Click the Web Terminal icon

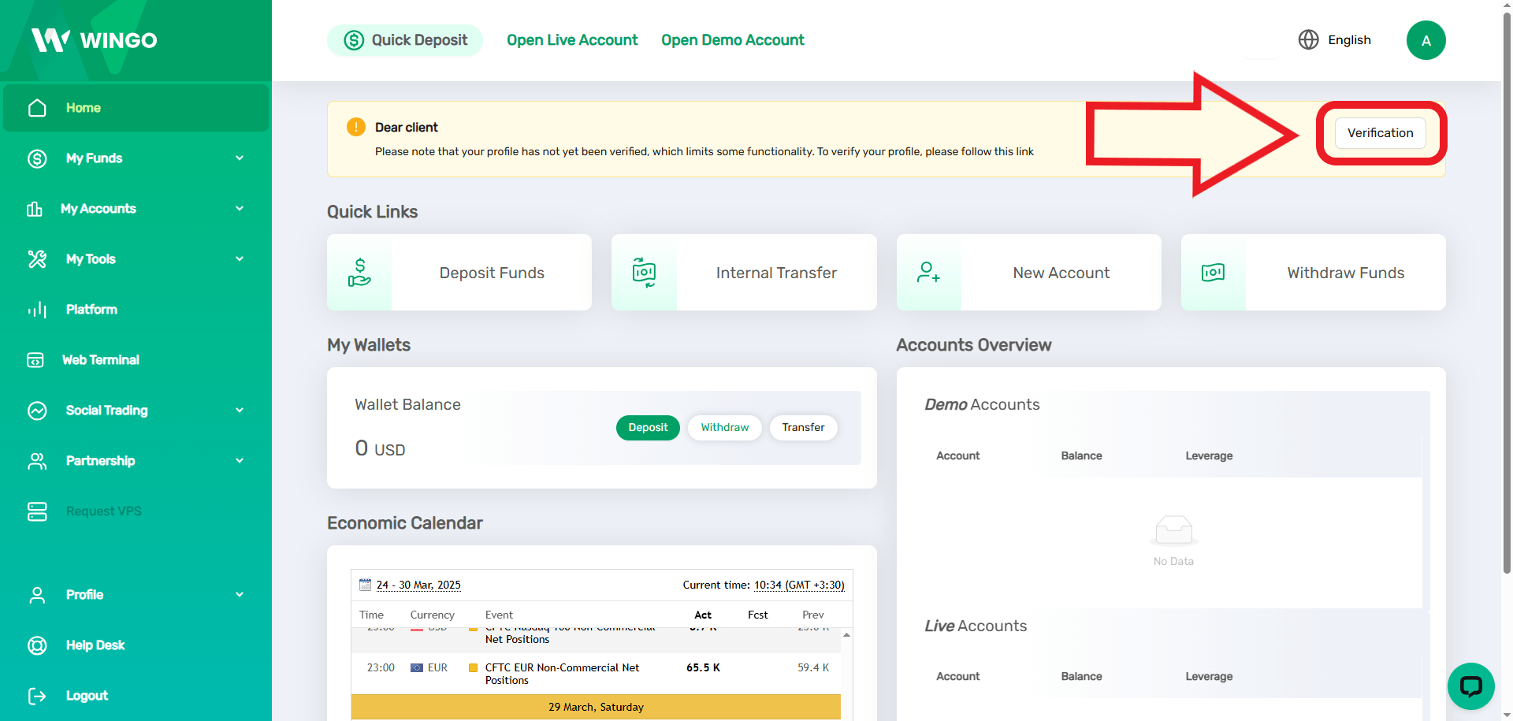click(x=35, y=360)
